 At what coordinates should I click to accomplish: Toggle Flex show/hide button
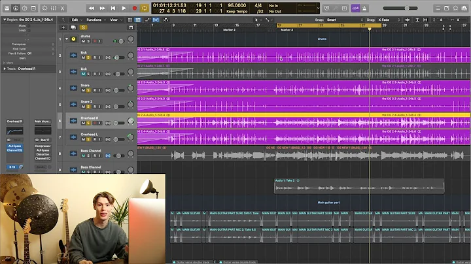(156, 20)
